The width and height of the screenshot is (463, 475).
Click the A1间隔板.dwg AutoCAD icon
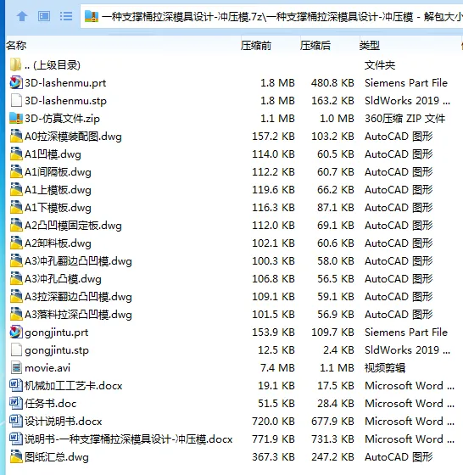coord(16,171)
